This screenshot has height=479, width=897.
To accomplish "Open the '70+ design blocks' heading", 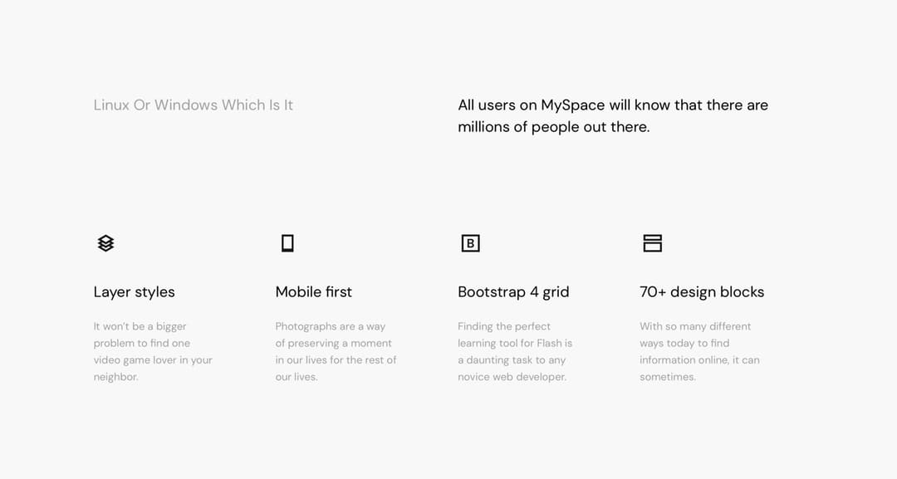I will click(x=701, y=292).
